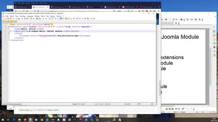Click the closing extension tag line
This screenshot has width=218, height=122.
17,40
